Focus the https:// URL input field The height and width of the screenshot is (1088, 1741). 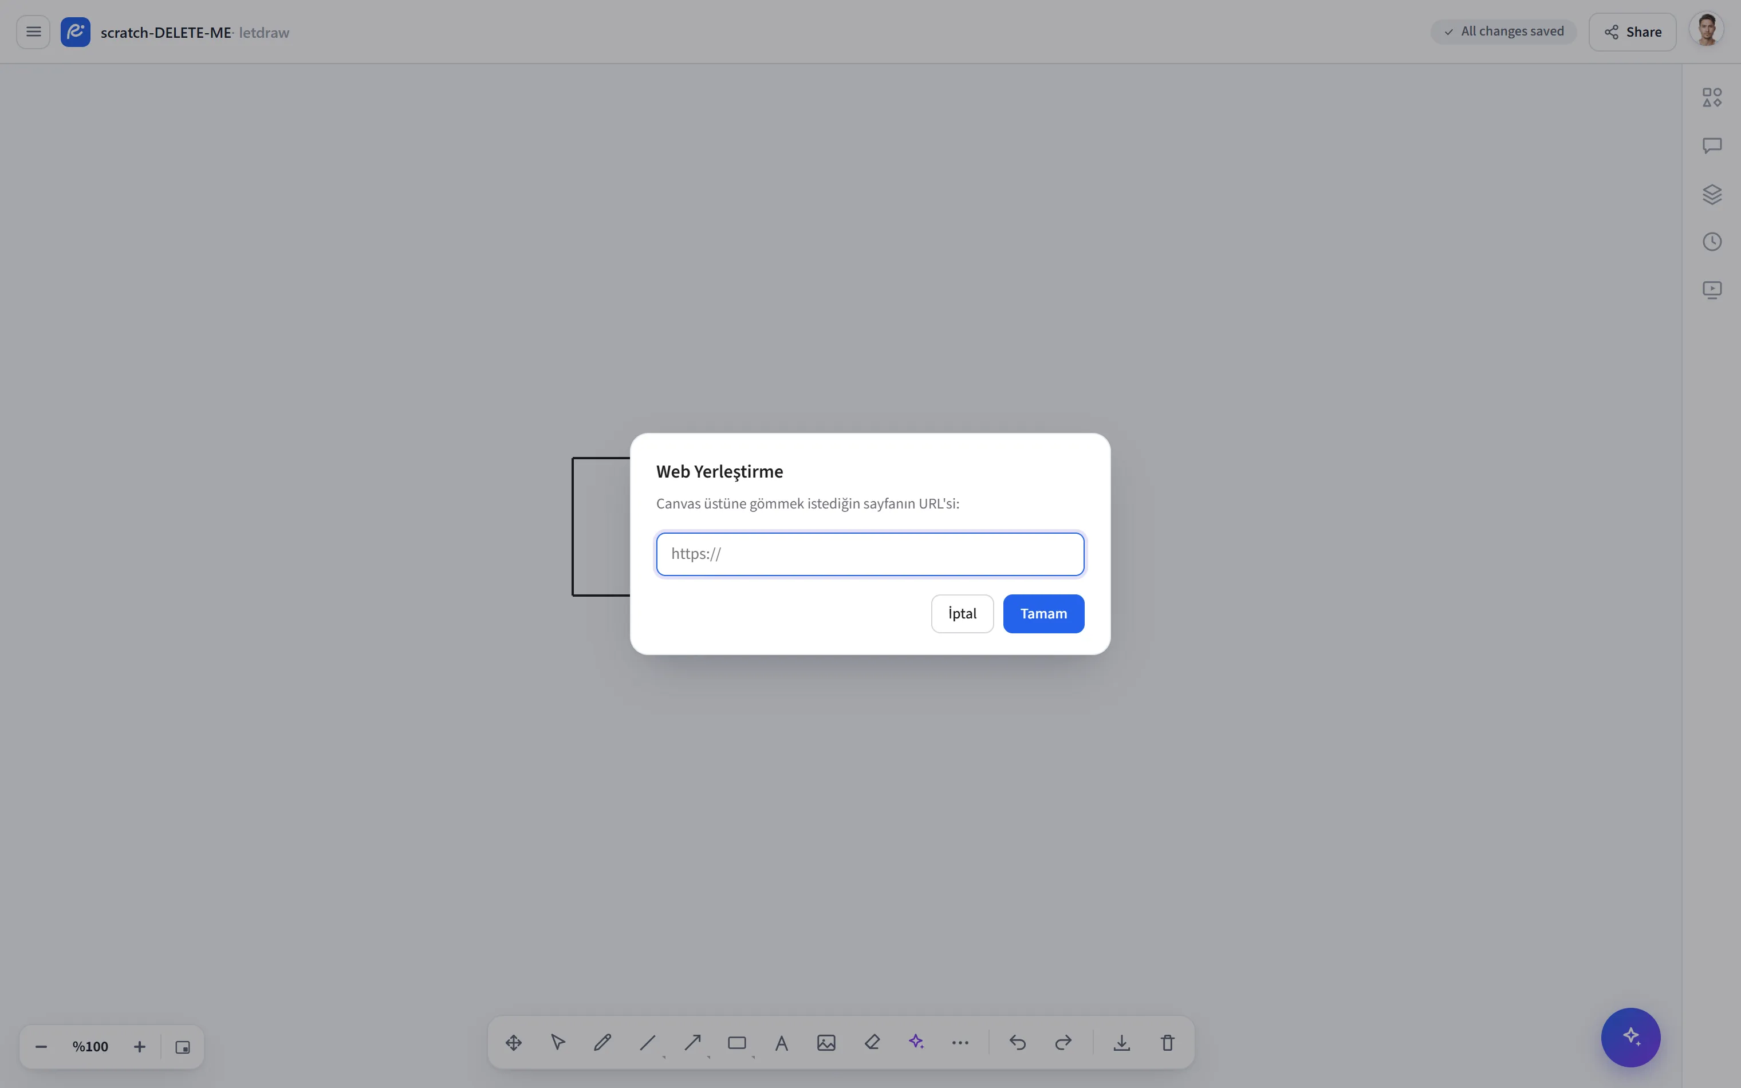coord(870,554)
